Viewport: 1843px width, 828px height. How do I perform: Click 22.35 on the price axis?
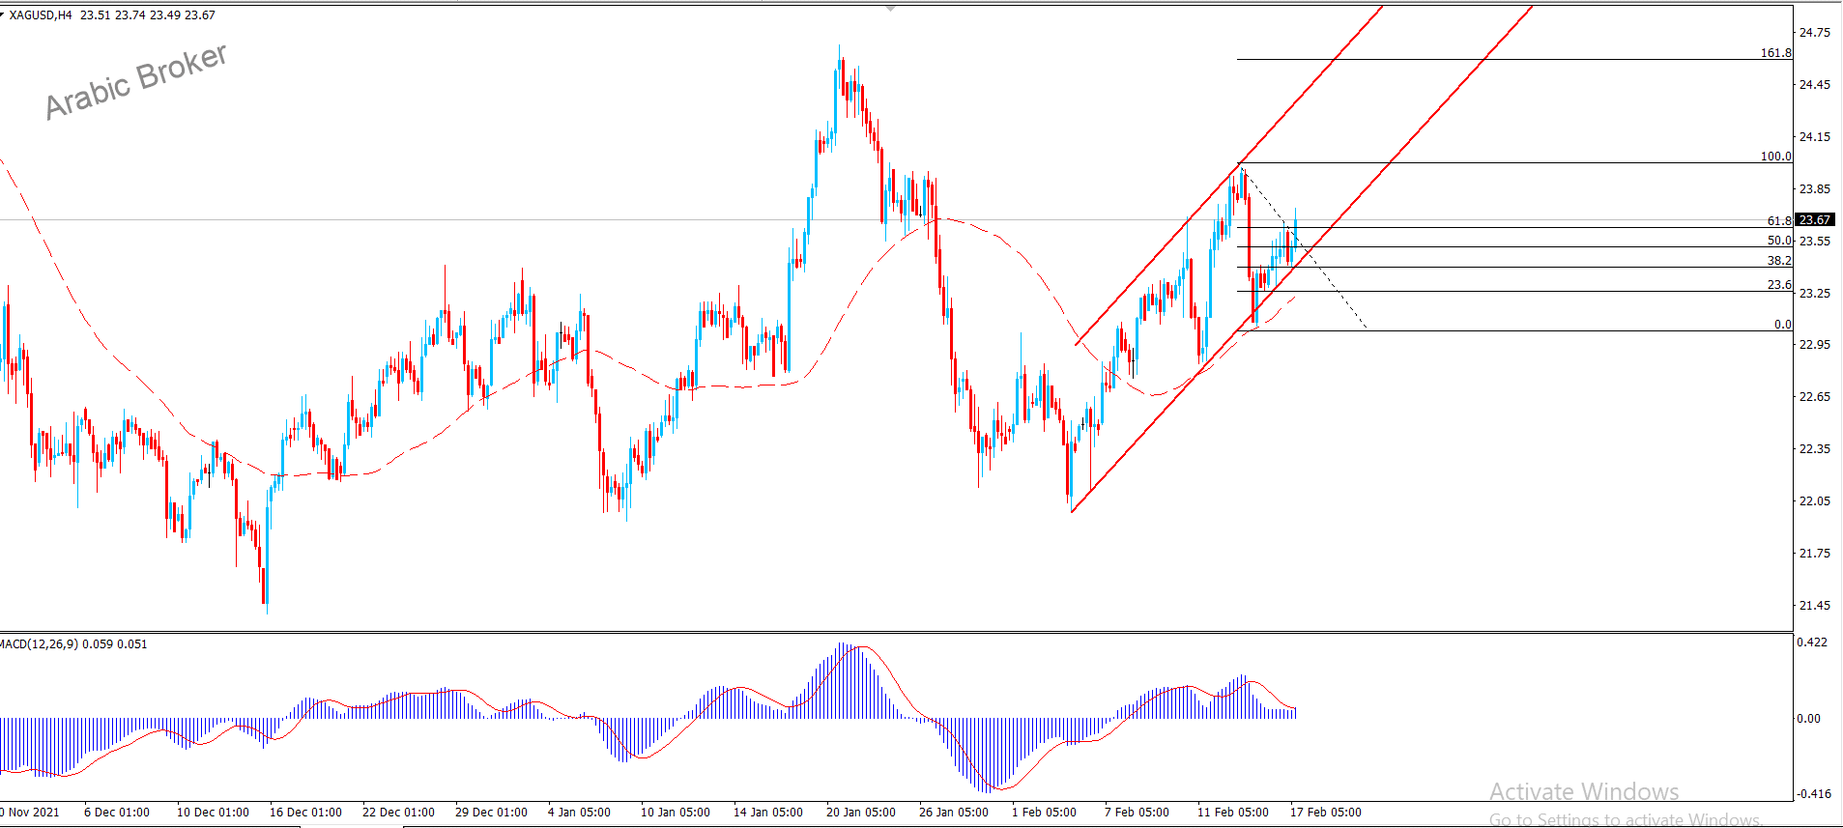(1814, 449)
